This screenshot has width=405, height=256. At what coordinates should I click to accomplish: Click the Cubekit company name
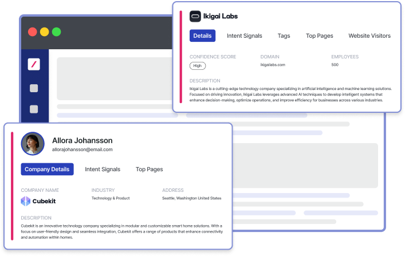pos(44,201)
